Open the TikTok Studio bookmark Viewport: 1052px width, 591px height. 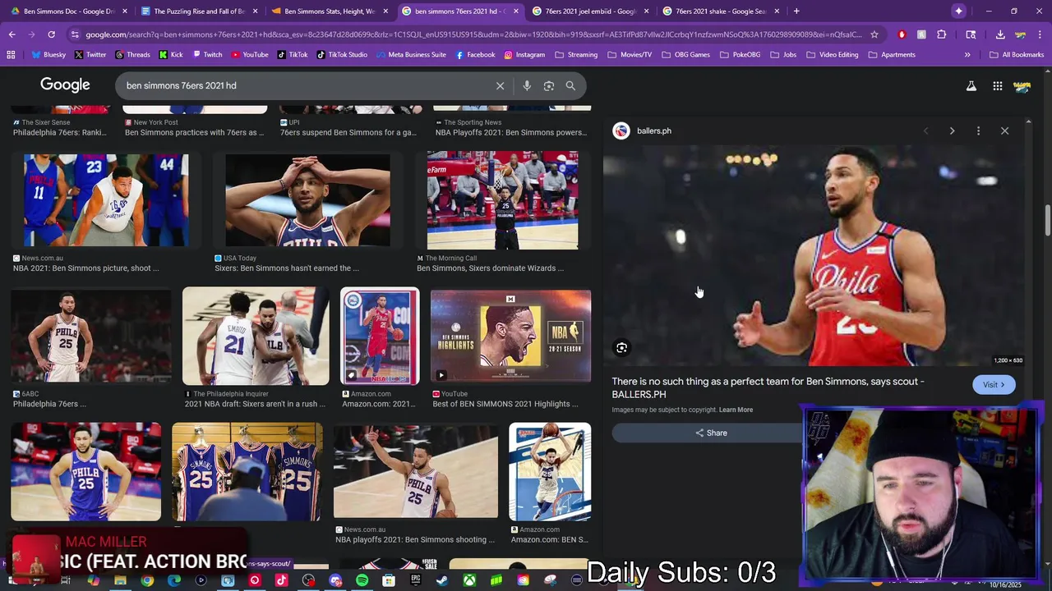point(341,54)
